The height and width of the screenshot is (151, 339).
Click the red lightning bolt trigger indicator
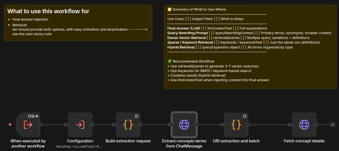tap(10, 124)
